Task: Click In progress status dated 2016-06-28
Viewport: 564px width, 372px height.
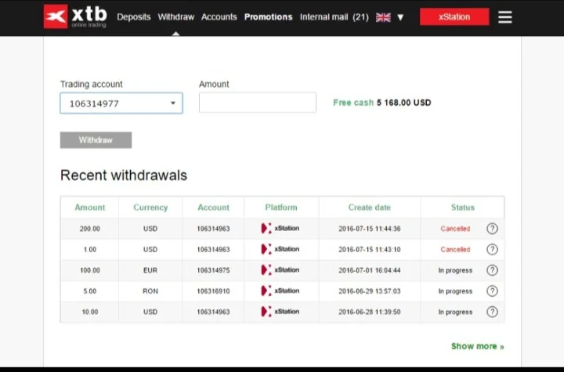Action: 455,312
